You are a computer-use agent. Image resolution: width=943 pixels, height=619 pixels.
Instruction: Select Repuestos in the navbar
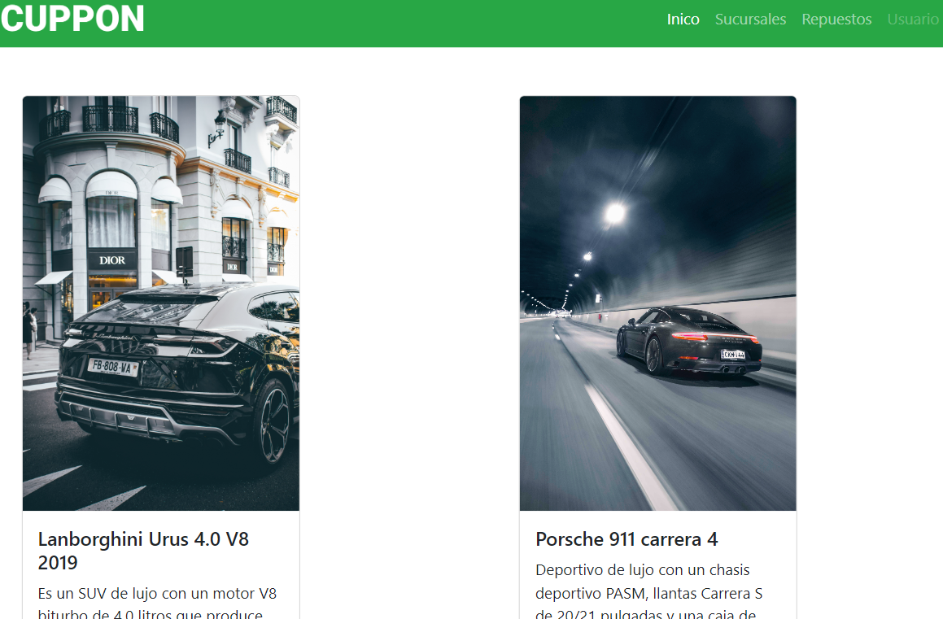[x=836, y=19]
